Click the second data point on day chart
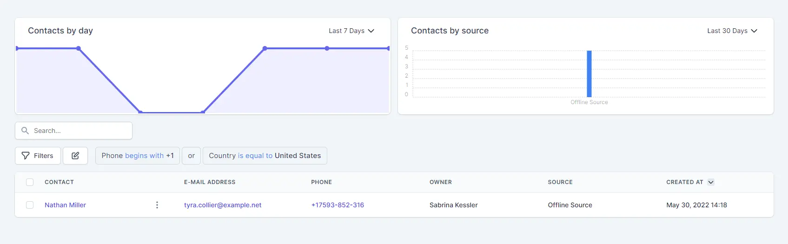This screenshot has width=788, height=244. [79, 48]
